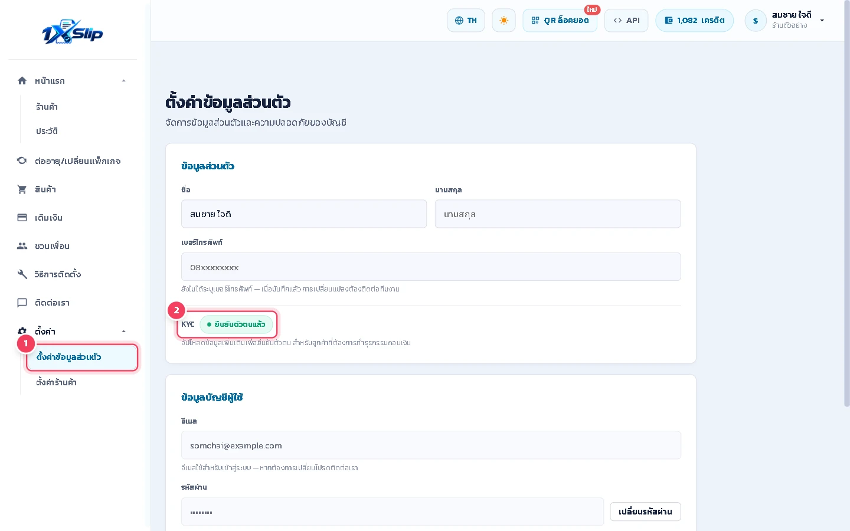Click the 1xSlip logo
Screen dimensions: 850x531
73,32
